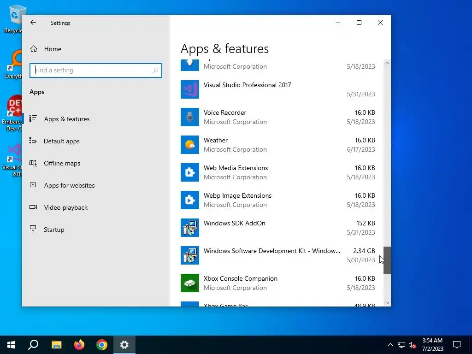The height and width of the screenshot is (354, 472).
Task: Select the Xbox Console Companion entry
Action: click(x=278, y=283)
